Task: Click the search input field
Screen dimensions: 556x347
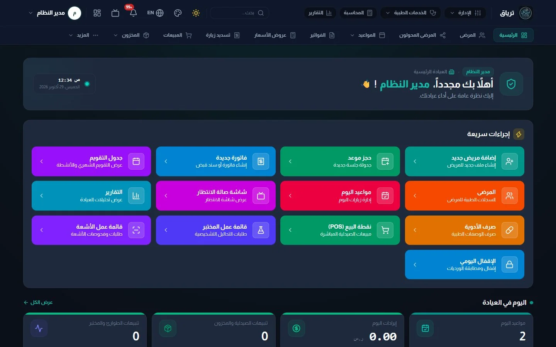Action: pyautogui.click(x=239, y=13)
